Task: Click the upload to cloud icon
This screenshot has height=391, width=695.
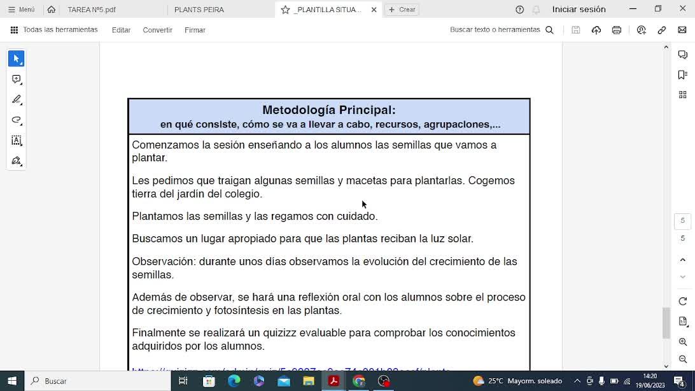Action: point(596,30)
